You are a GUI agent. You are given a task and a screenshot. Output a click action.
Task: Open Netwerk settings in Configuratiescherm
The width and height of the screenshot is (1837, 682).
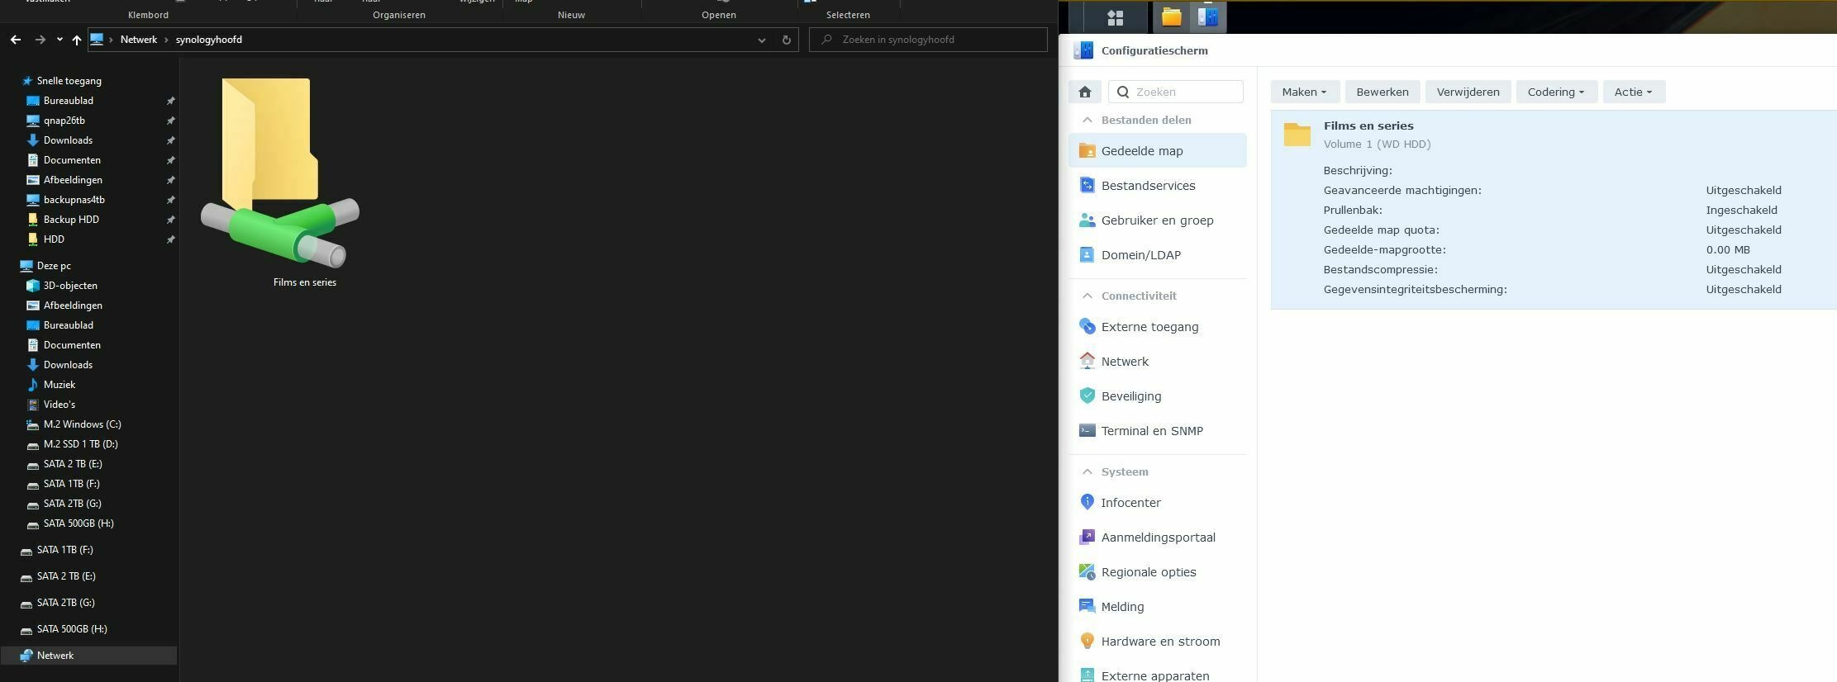(1158, 362)
